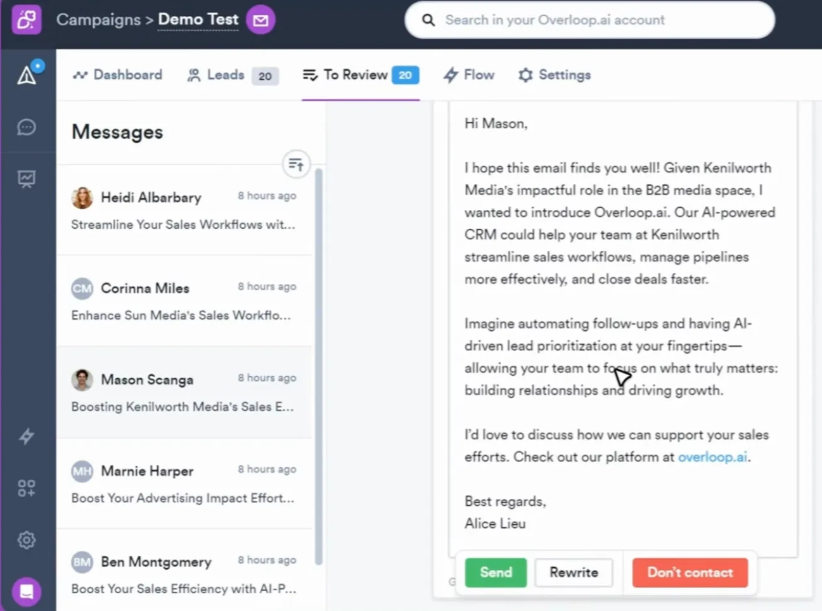Open the apps grid icon in sidebar
Viewport: 822px width, 611px height.
[27, 488]
